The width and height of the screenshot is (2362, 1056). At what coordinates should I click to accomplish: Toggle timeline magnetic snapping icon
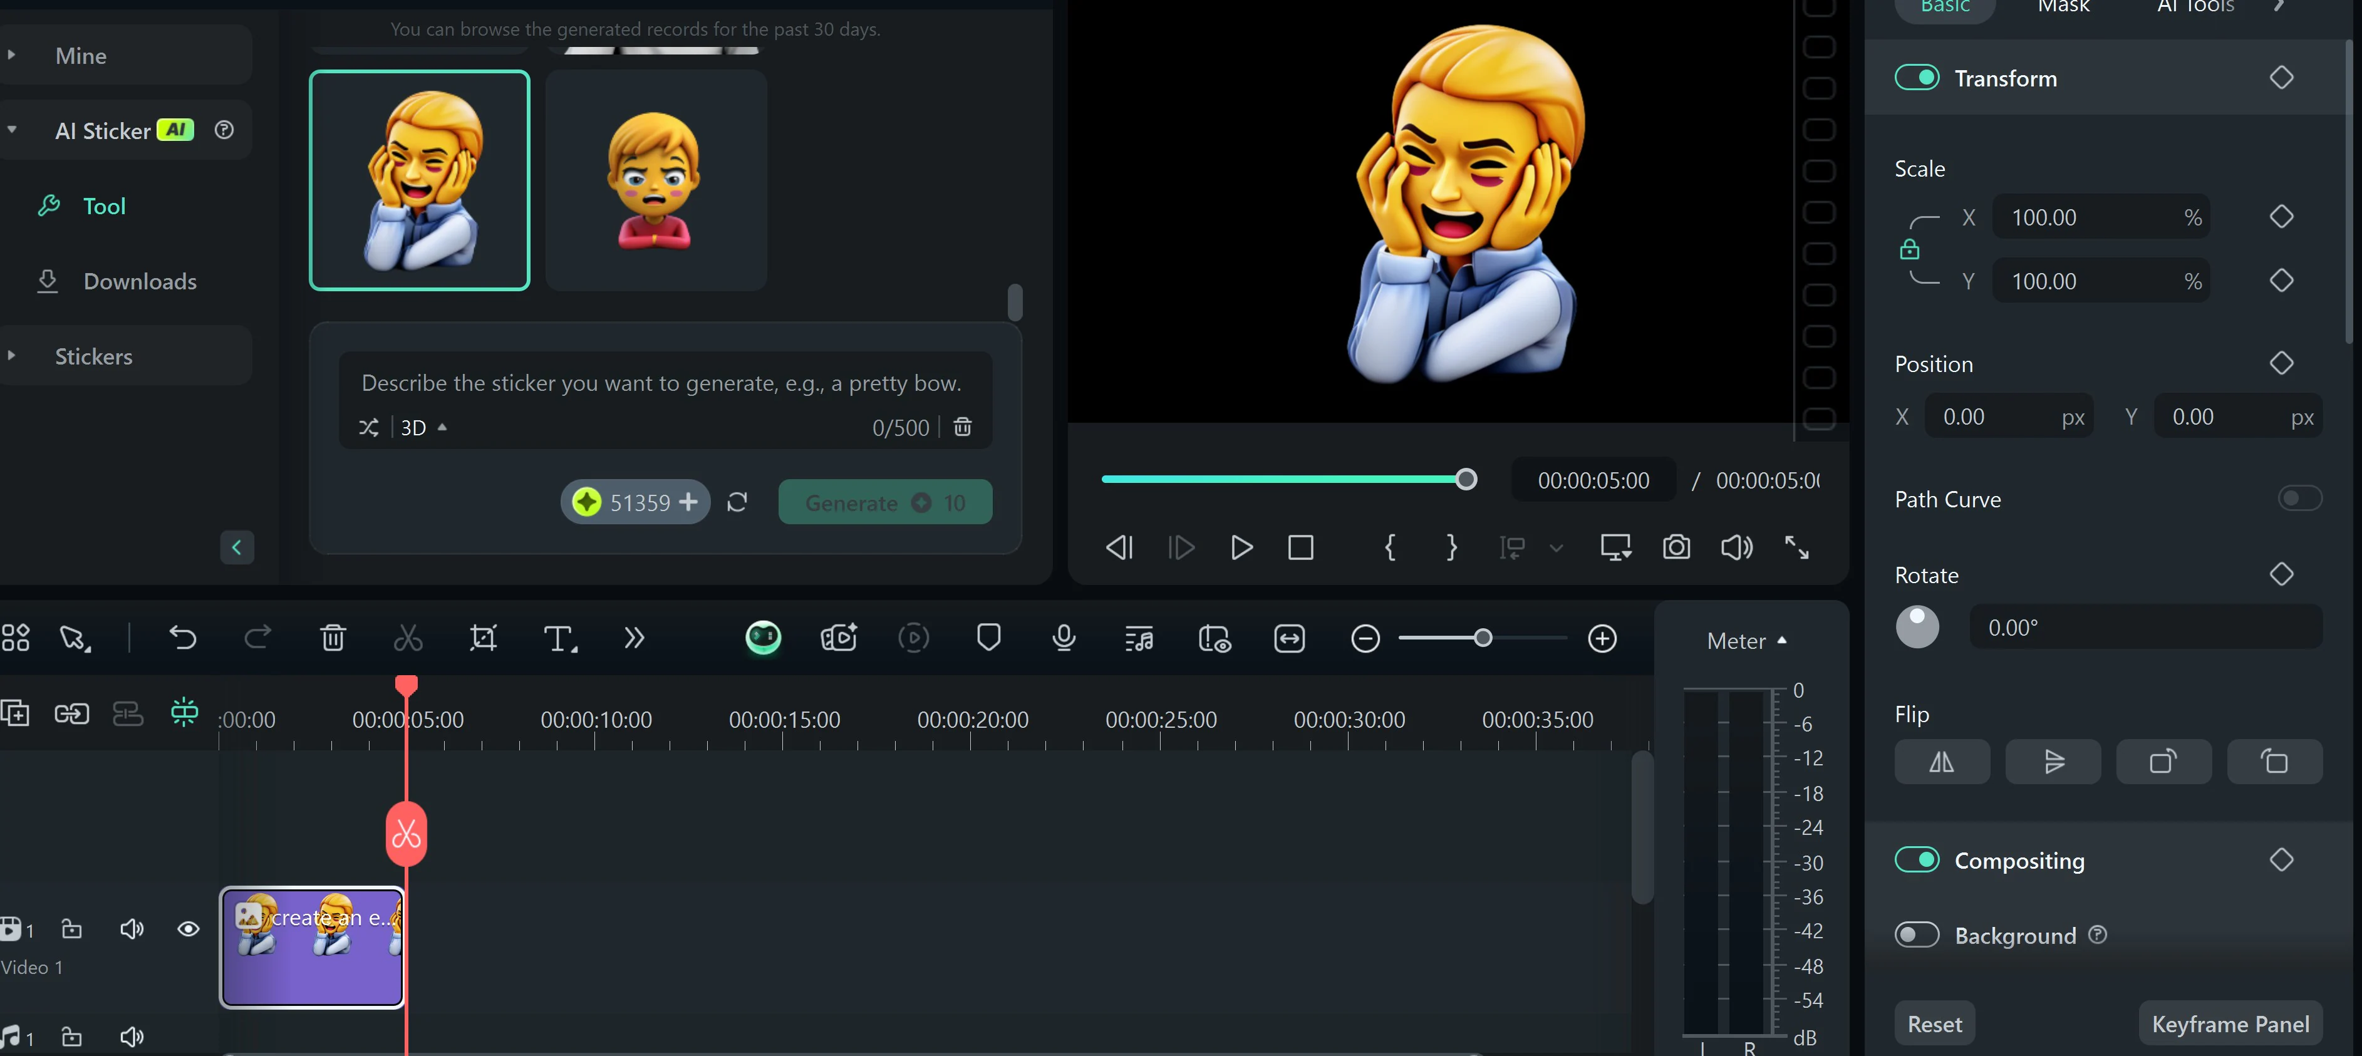pyautogui.click(x=184, y=712)
